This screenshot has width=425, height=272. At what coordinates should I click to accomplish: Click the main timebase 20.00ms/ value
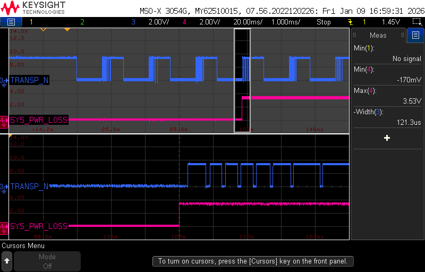(x=248, y=22)
